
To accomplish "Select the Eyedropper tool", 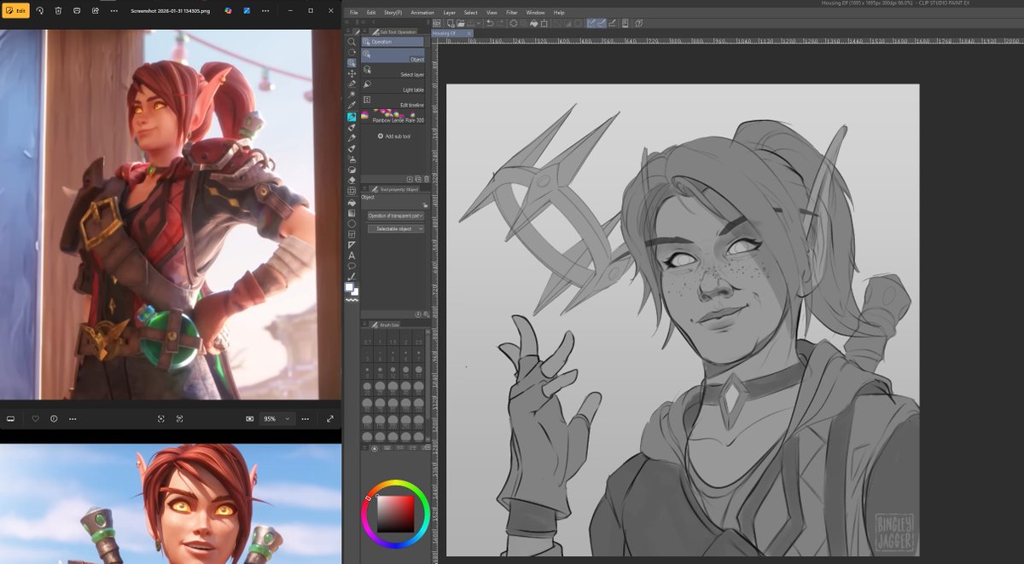I will click(352, 106).
